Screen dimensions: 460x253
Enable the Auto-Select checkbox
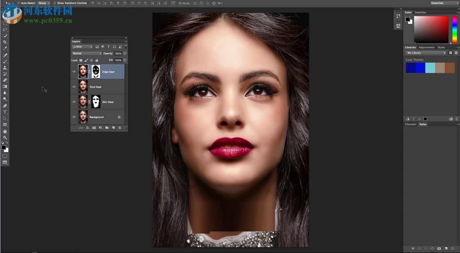coord(19,3)
